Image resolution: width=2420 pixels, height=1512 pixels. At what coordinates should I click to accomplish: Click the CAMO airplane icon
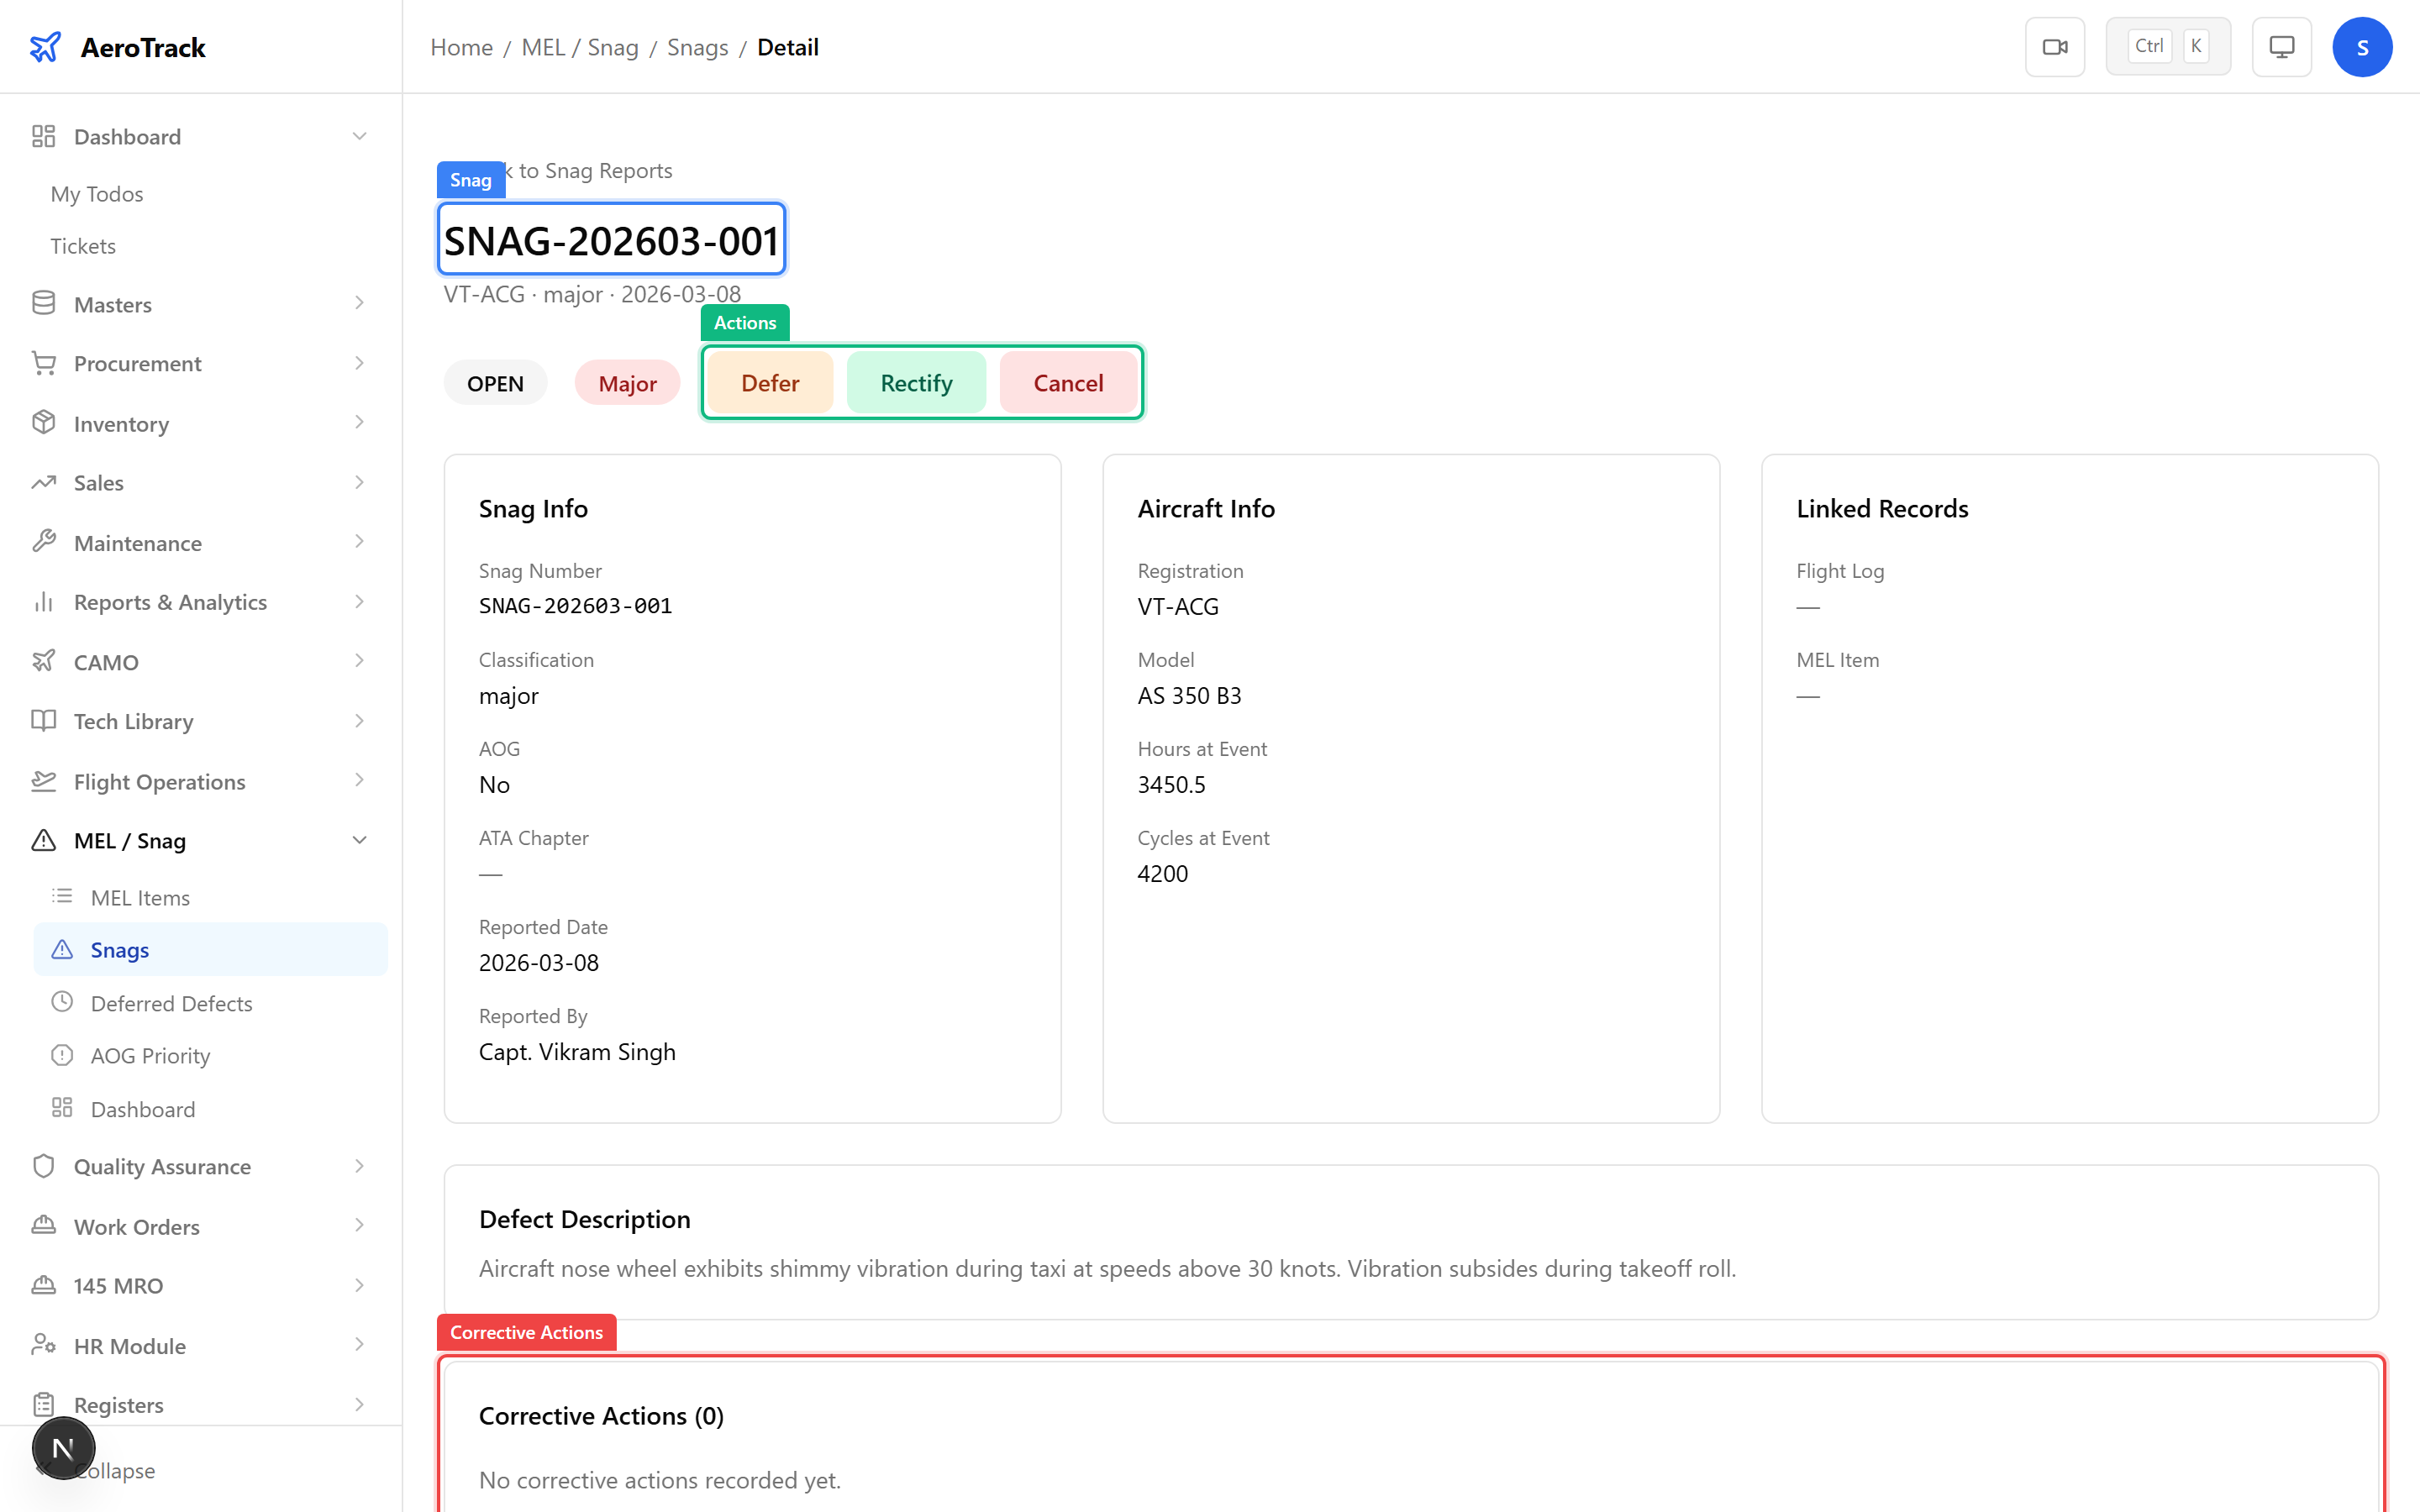[x=44, y=660]
